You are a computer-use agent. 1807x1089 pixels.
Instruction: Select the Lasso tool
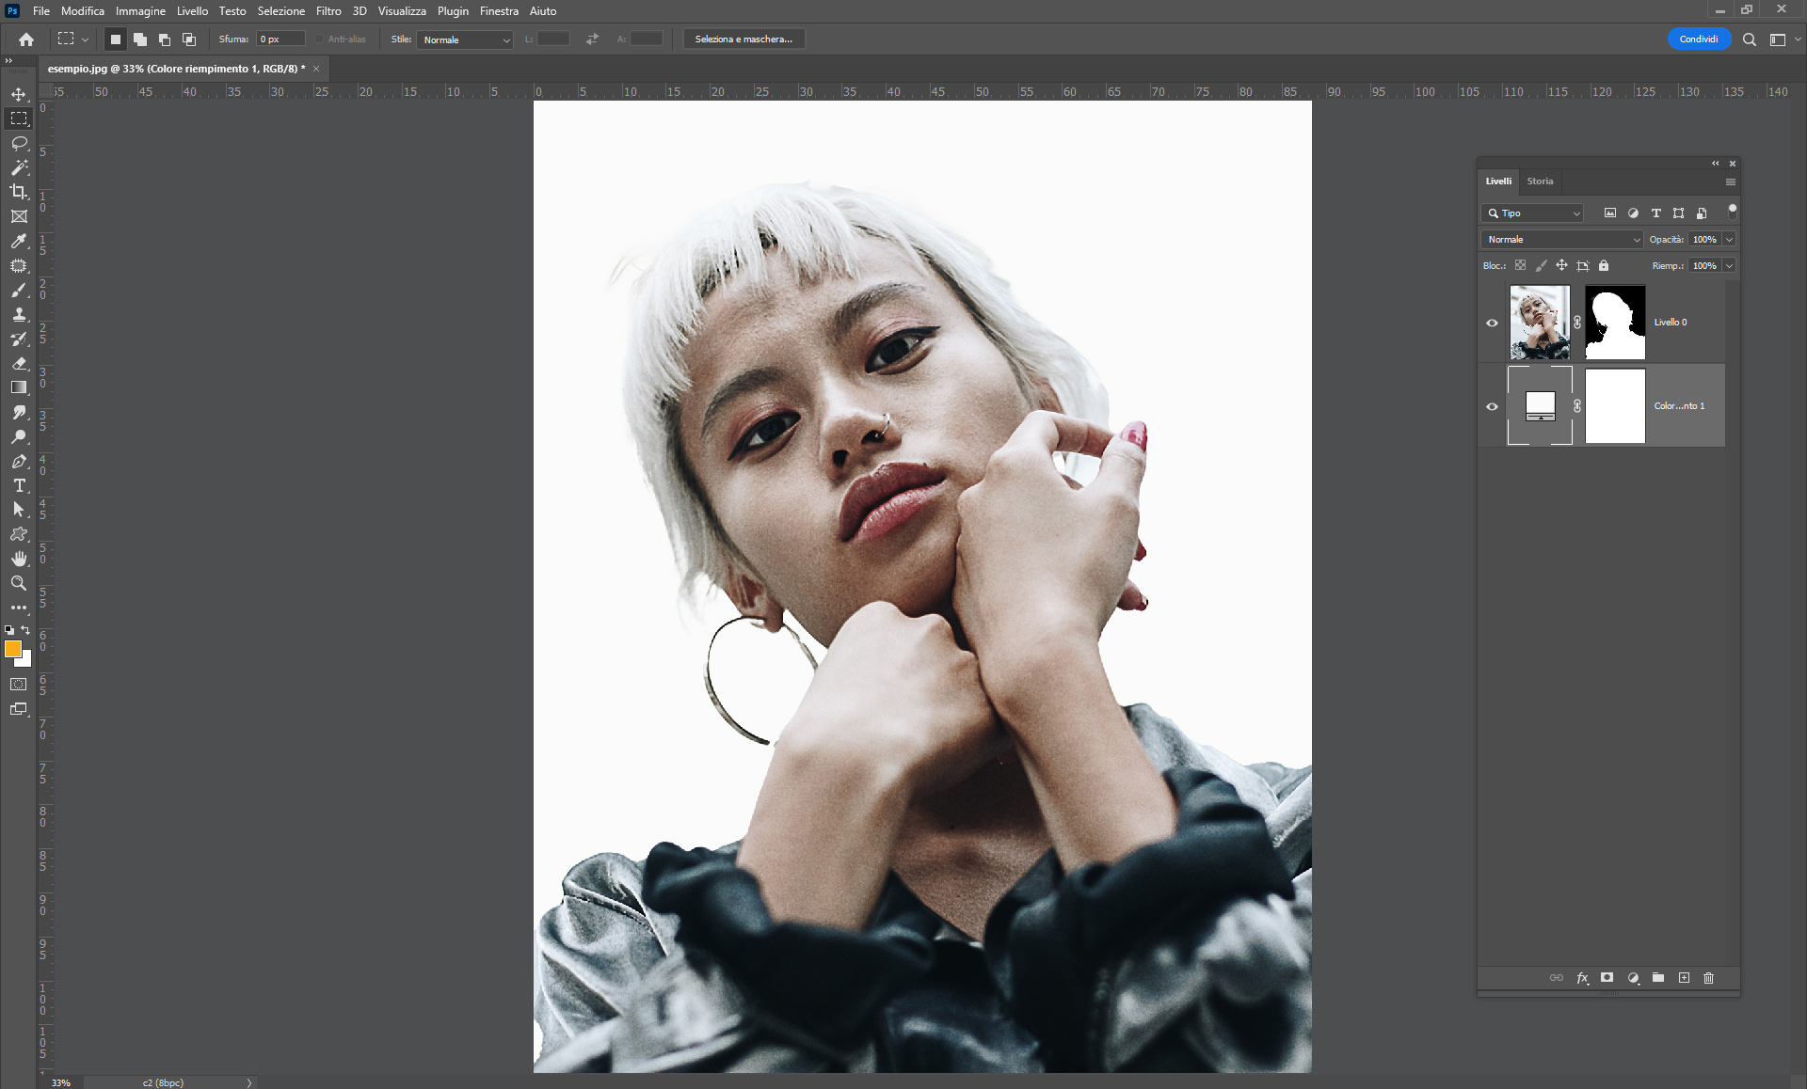[x=19, y=143]
